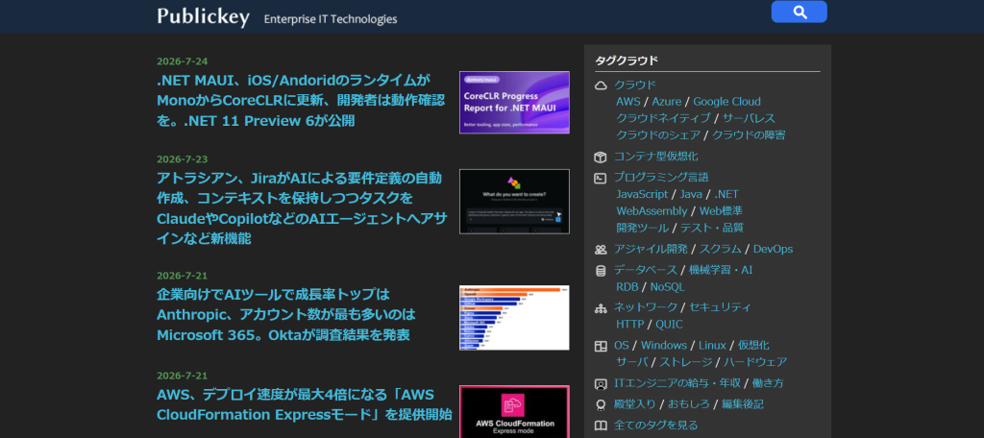Click the cloud icon beside クラウド
This screenshot has width=984, height=438.
(601, 85)
